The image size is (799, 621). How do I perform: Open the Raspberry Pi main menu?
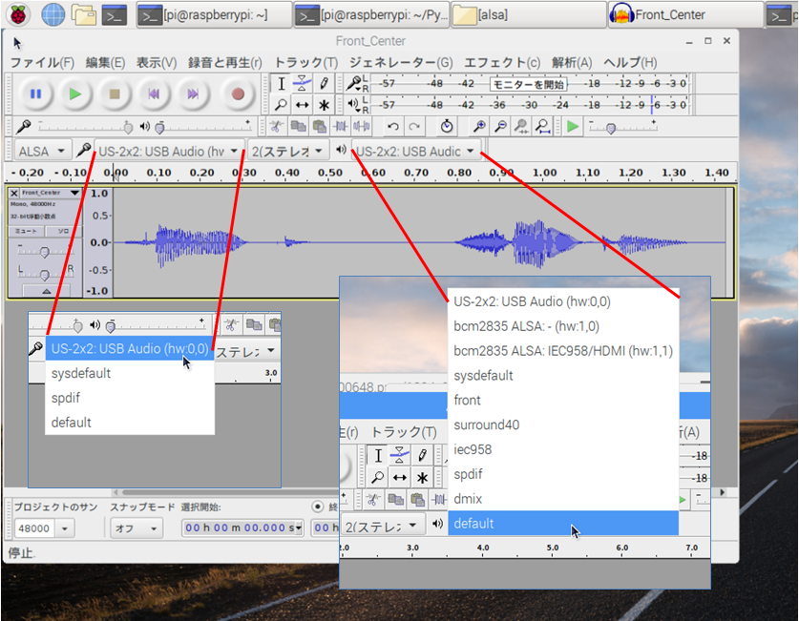pyautogui.click(x=18, y=14)
